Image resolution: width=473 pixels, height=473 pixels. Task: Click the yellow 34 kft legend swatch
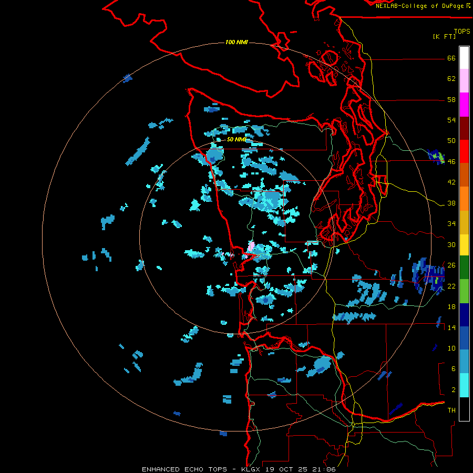(x=464, y=245)
